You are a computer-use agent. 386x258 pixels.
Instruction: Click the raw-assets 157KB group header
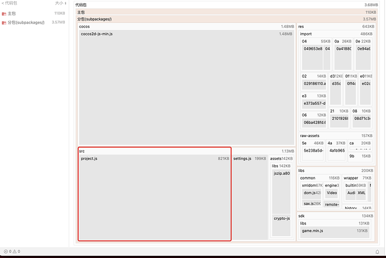pyautogui.click(x=336, y=135)
